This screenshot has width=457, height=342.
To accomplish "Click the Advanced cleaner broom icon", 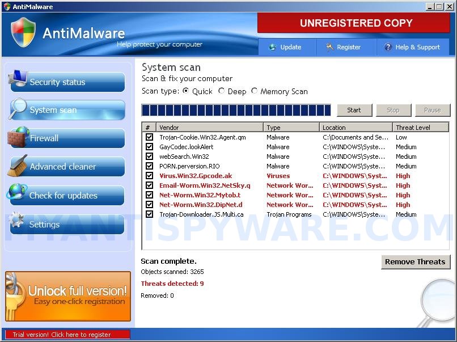I will click(18, 165).
